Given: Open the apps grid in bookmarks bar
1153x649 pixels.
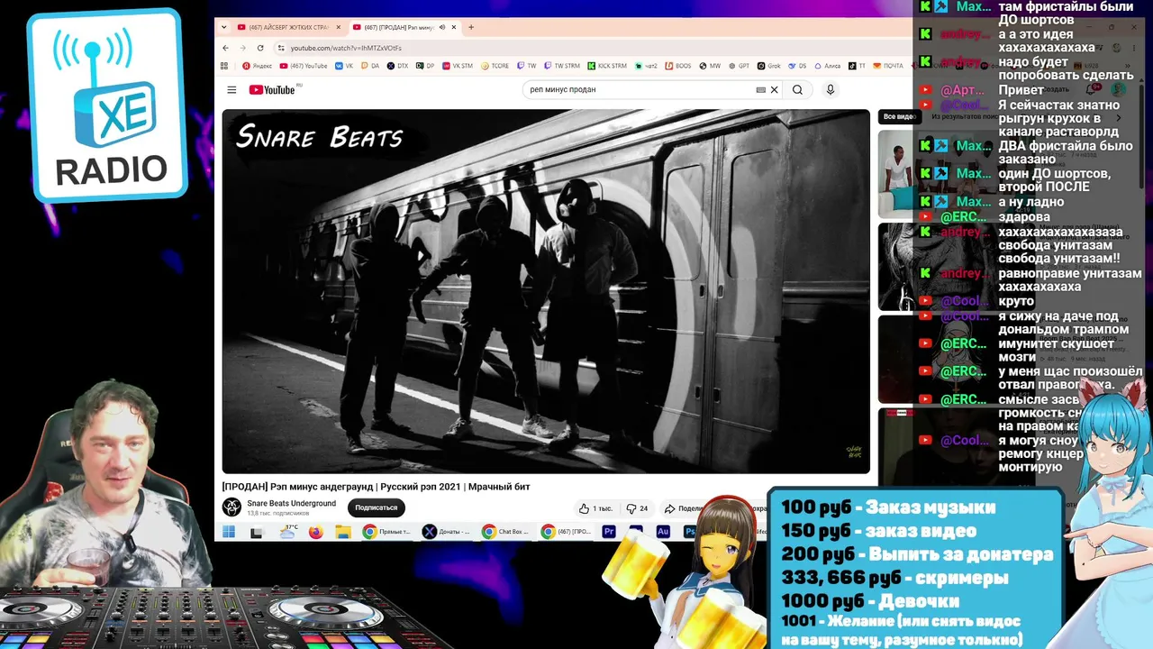Looking at the screenshot, I should (225, 66).
